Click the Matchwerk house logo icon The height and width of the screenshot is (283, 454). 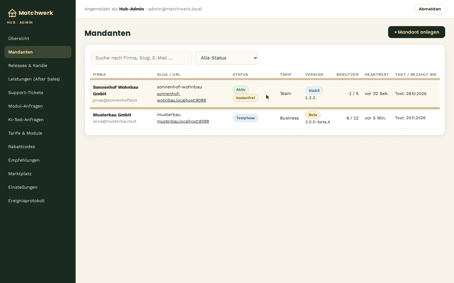12,13
